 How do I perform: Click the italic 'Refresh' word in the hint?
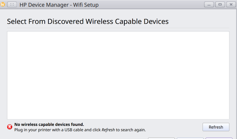point(108,130)
